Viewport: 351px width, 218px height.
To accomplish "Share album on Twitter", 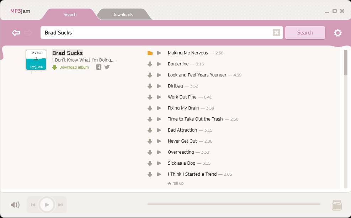I will coord(107,67).
